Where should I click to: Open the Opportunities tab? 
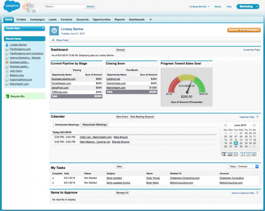[x=101, y=19]
